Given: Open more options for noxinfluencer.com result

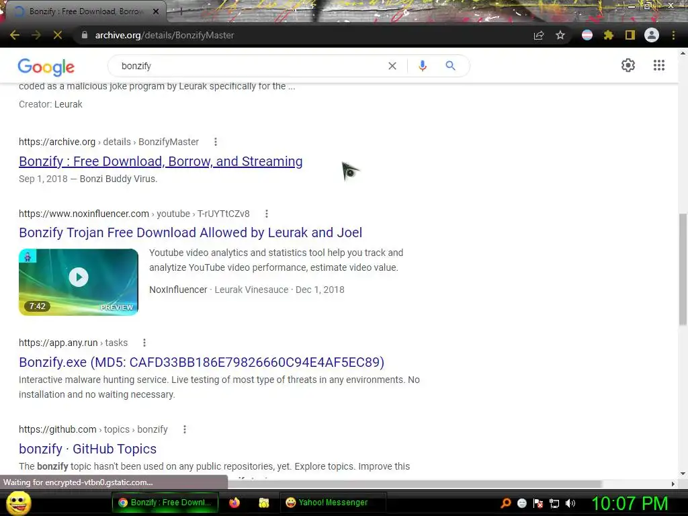Looking at the screenshot, I should [x=266, y=214].
